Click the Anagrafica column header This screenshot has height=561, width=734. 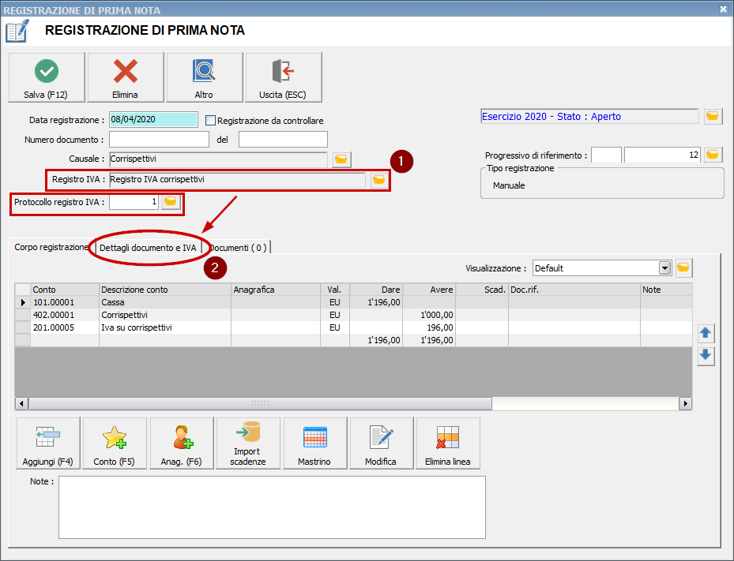(x=276, y=290)
